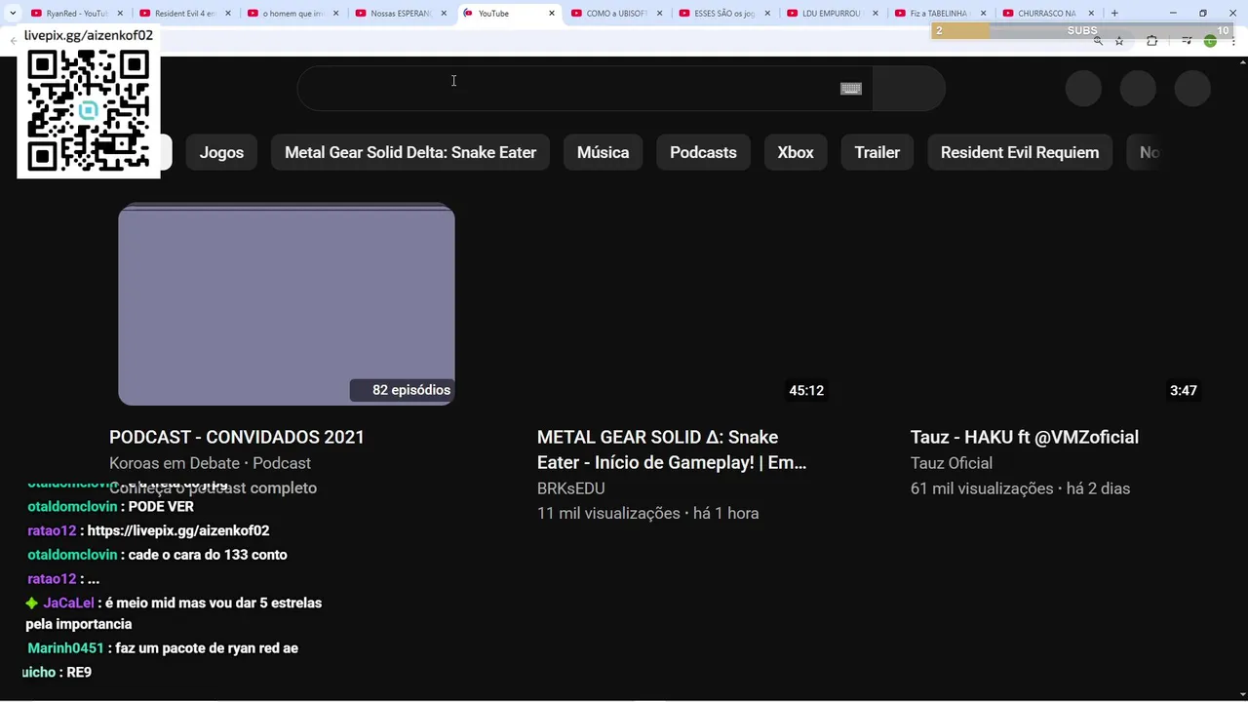Click chat message 'PODE VER'

[161, 507]
